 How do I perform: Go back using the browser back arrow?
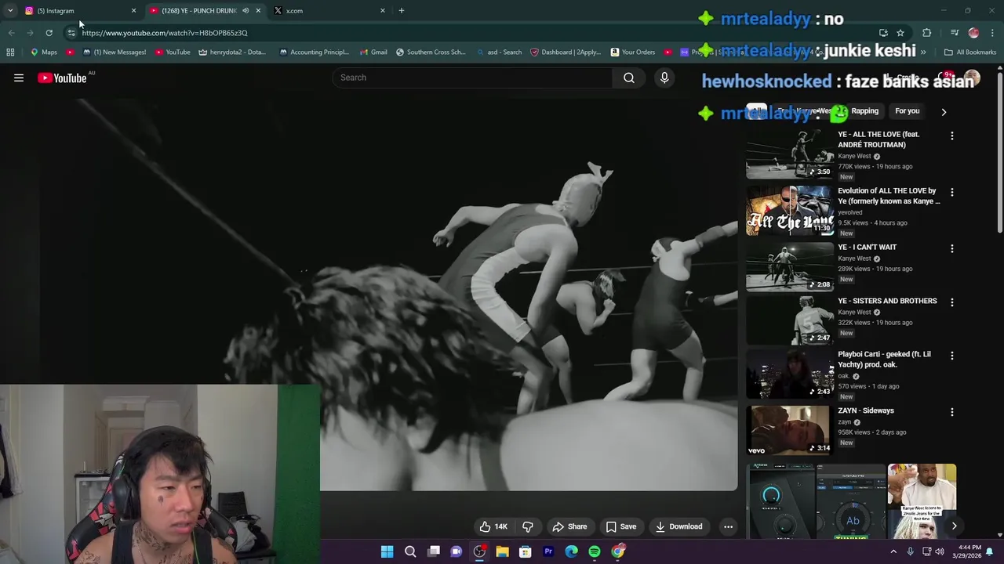click(11, 33)
